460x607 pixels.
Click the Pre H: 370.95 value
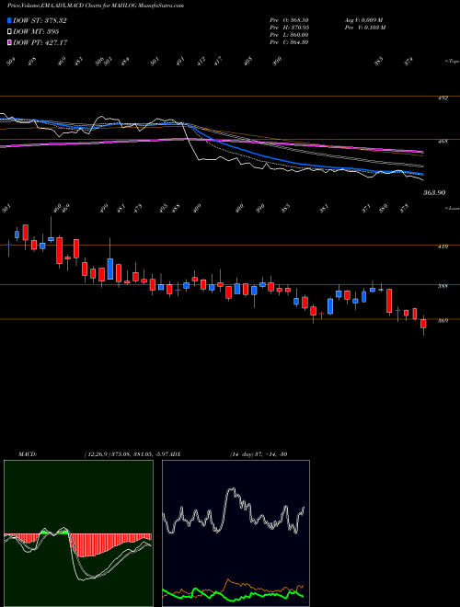coord(289,27)
